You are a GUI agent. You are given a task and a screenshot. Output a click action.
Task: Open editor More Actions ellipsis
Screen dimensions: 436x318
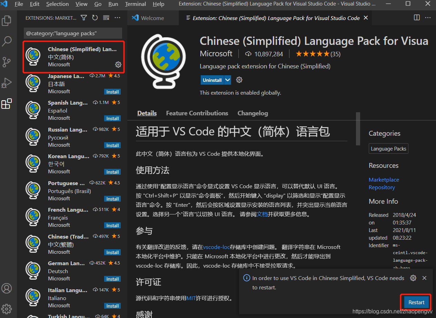point(428,18)
